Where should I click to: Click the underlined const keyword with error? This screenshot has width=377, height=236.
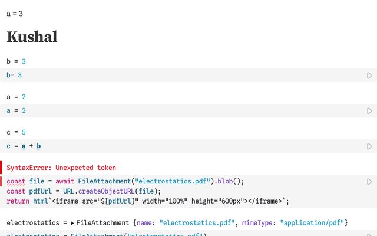click(16, 181)
